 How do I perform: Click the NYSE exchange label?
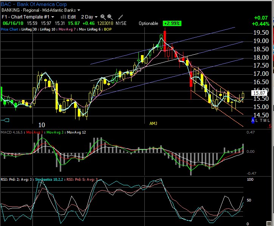(x=121, y=23)
